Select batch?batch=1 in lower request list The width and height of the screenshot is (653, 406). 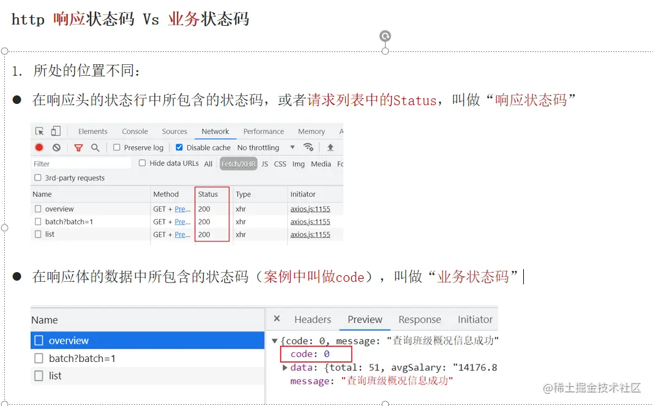(x=147, y=358)
